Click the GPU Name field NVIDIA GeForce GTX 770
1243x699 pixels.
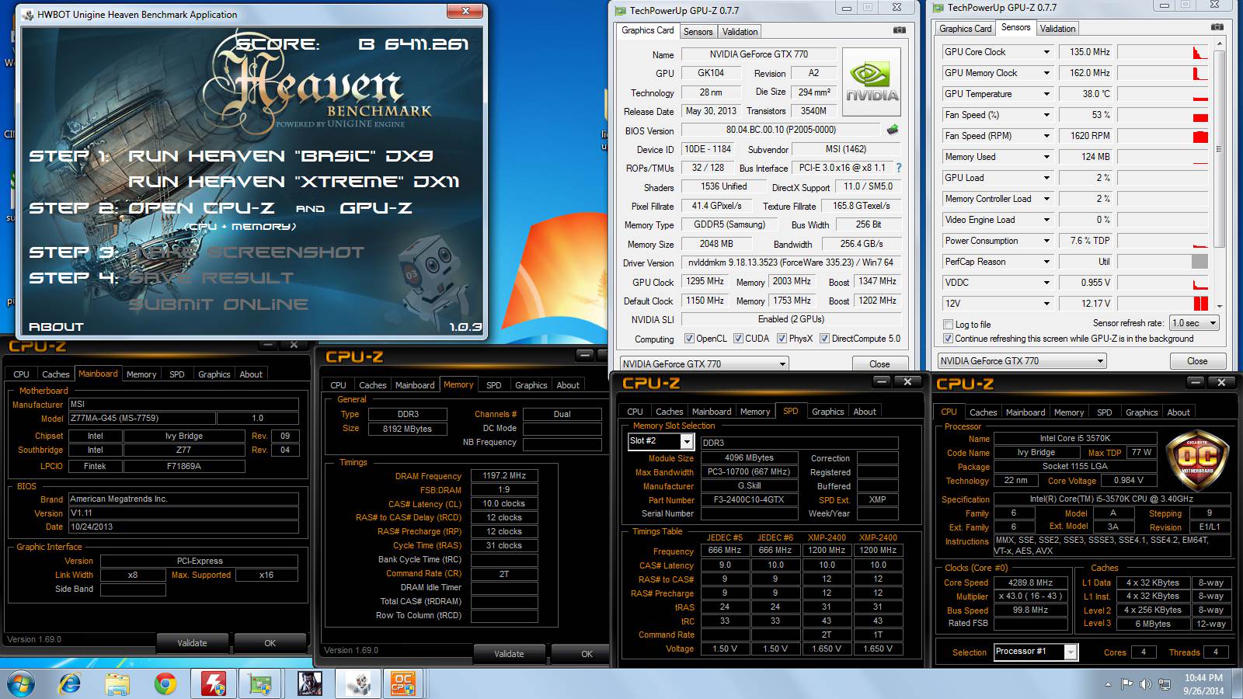click(759, 54)
